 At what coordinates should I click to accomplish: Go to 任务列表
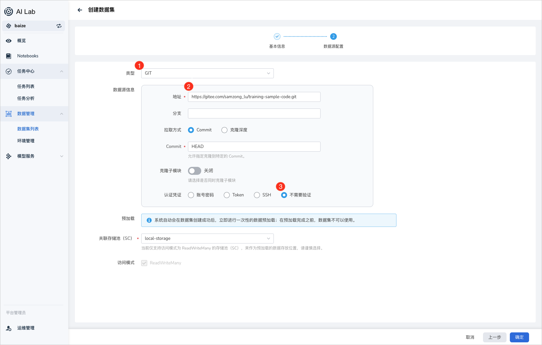26,87
